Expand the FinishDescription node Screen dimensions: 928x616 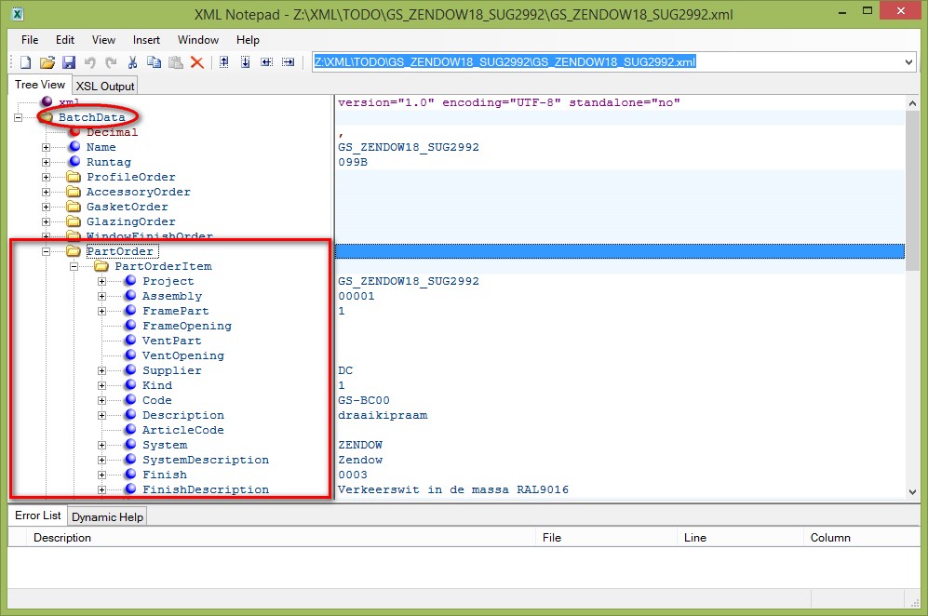point(101,490)
